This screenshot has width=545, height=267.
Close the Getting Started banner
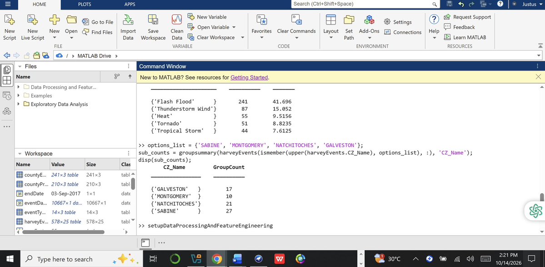538,77
